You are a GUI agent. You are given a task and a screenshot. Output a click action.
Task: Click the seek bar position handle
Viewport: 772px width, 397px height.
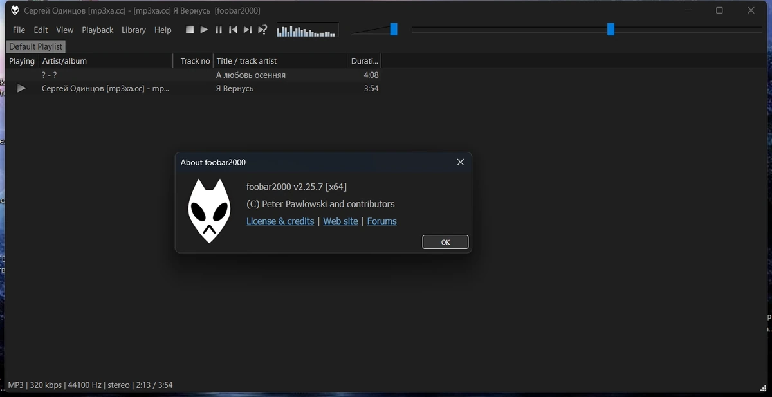coord(611,29)
